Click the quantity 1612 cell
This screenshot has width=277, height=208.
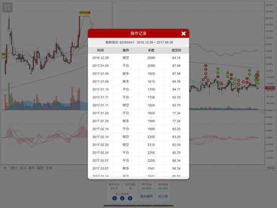pos(151,81)
